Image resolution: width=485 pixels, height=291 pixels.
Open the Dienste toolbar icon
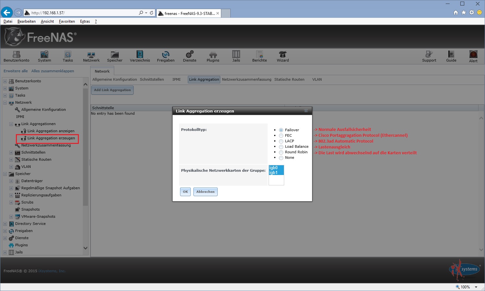pos(190,56)
